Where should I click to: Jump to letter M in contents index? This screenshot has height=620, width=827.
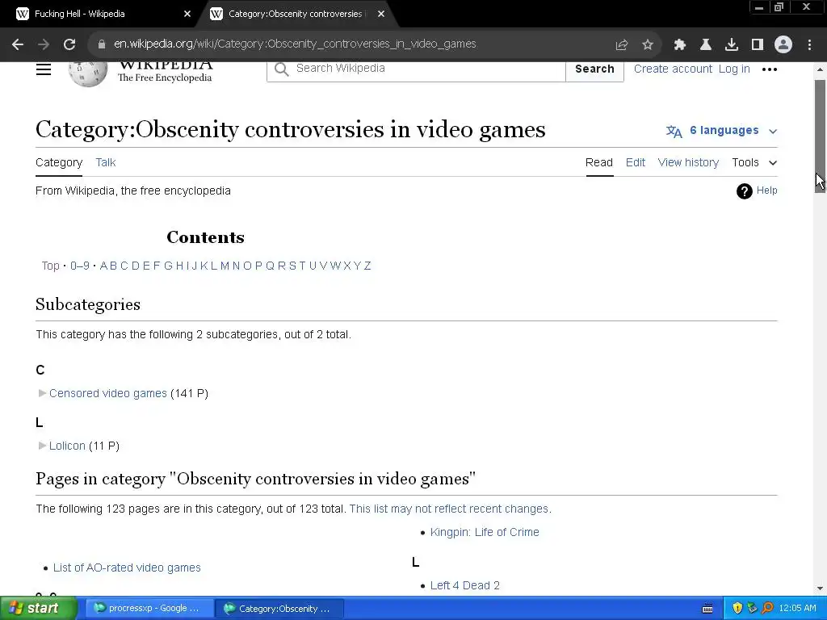click(x=225, y=266)
